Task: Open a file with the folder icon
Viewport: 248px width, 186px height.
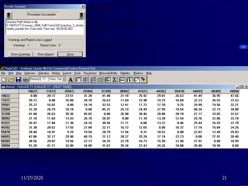Action: tap(11, 80)
